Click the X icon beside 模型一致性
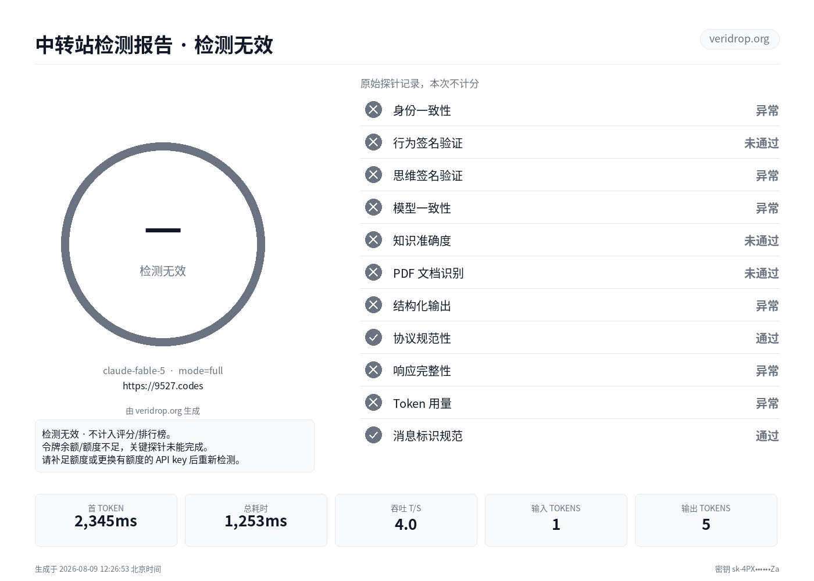This screenshot has height=581, width=814. click(x=373, y=207)
